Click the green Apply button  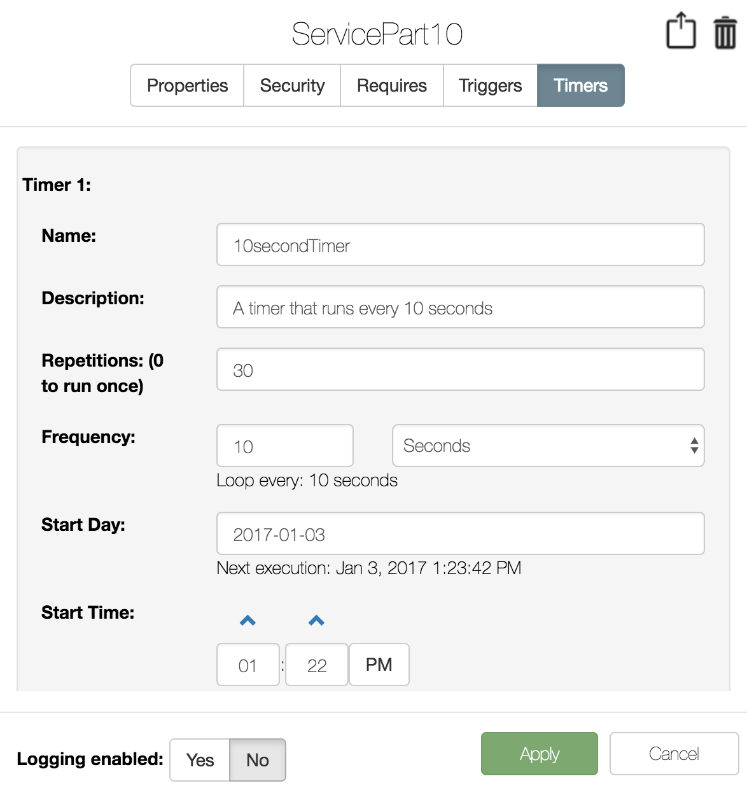click(540, 754)
